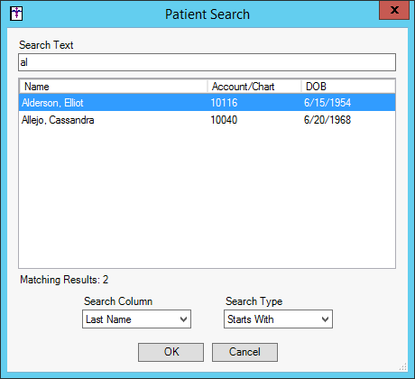Click the resize grip at dialog corner
This screenshot has width=415, height=379.
[403, 367]
